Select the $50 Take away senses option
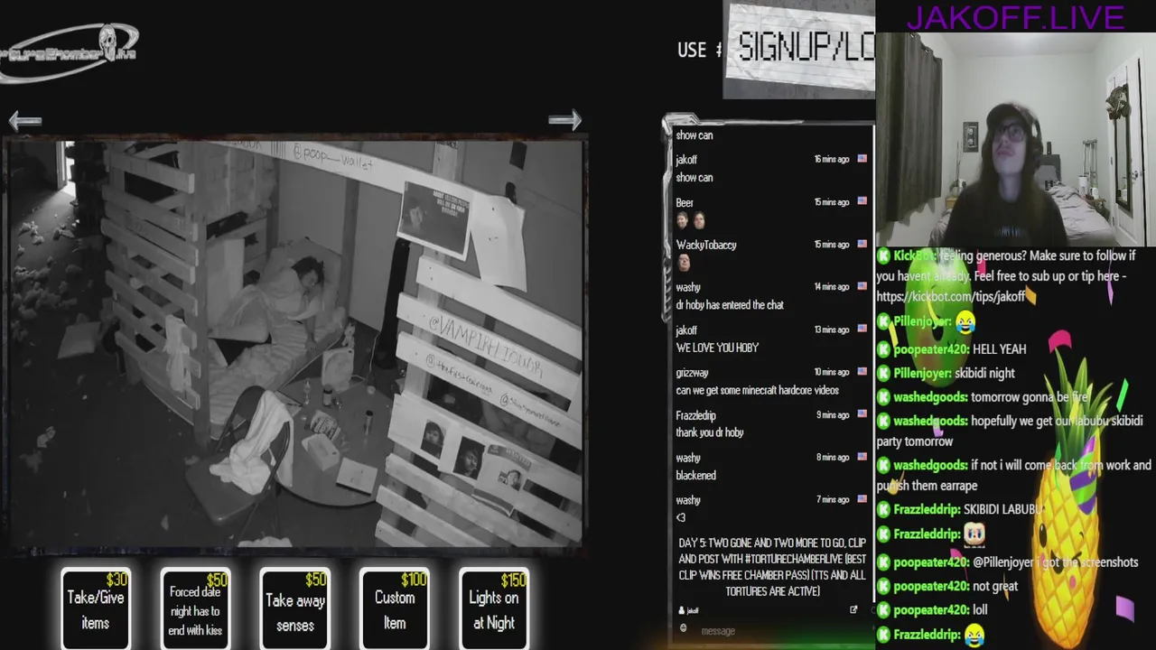1156x650 pixels. coord(295,609)
